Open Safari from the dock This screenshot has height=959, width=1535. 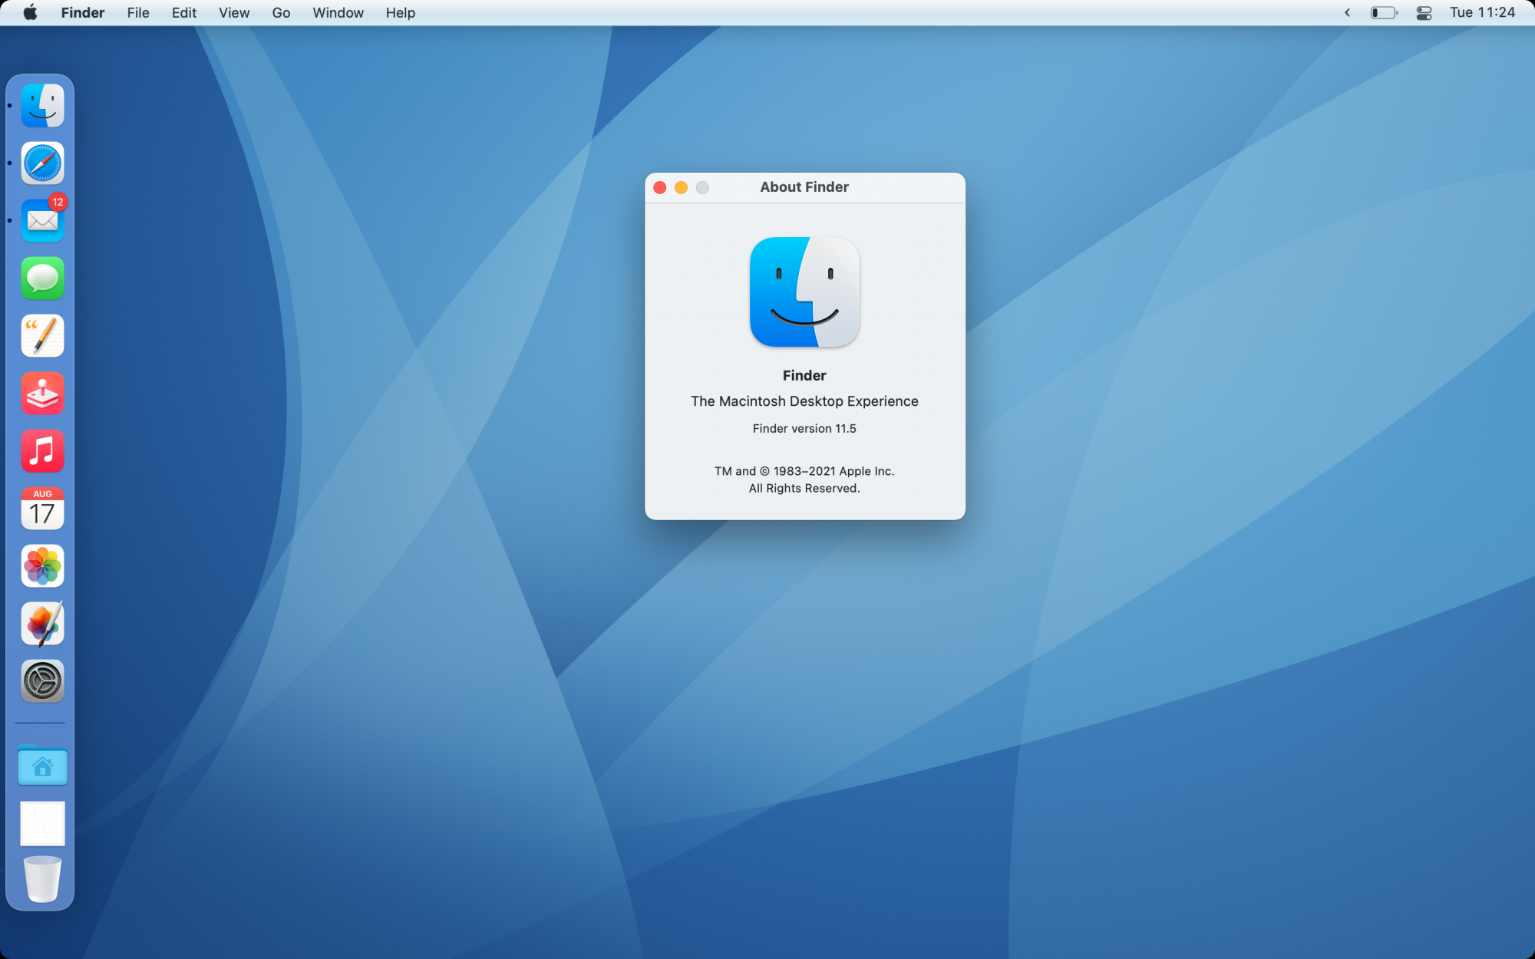point(42,163)
